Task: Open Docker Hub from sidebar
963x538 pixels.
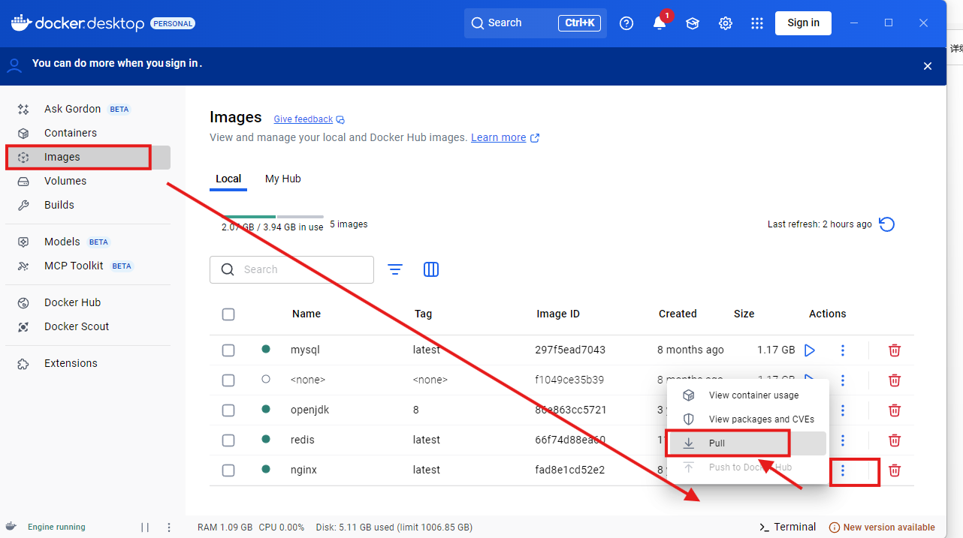Action: click(88, 302)
